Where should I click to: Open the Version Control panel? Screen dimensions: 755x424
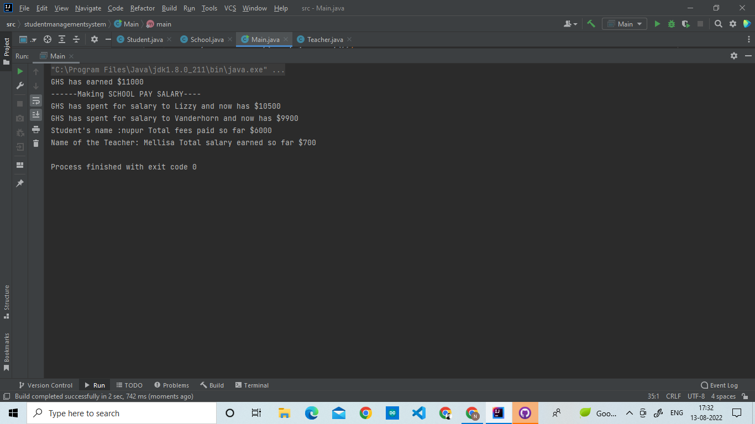[46, 385]
